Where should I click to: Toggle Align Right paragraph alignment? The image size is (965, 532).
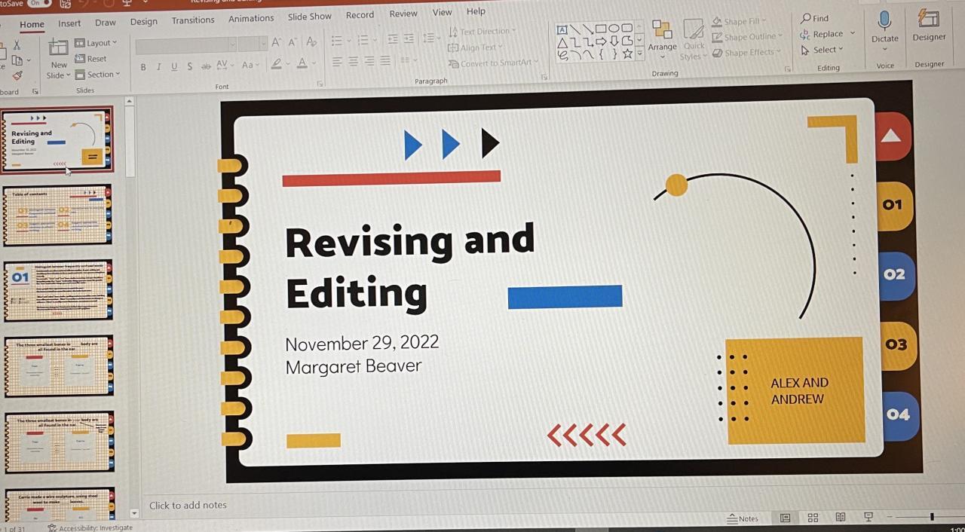[x=369, y=62]
